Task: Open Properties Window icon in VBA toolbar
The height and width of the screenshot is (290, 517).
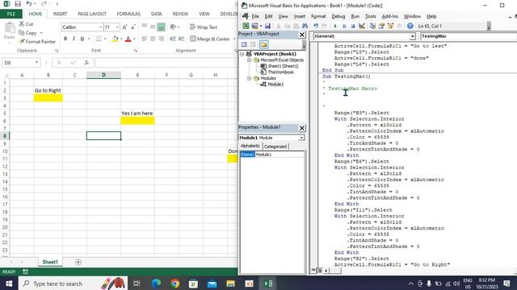Action: coord(381,26)
